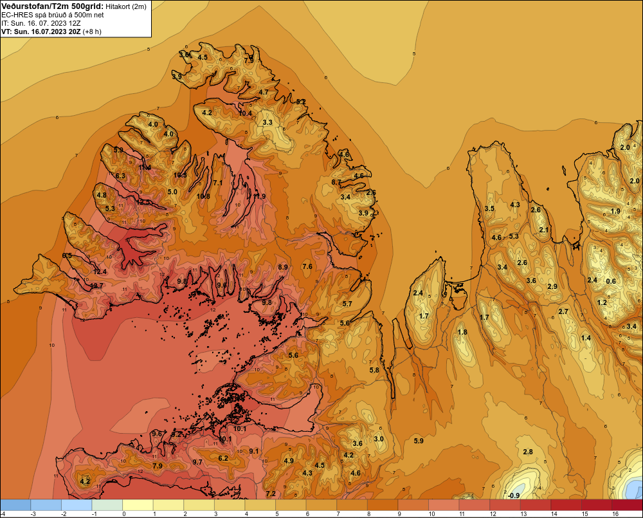Click the 10.8 temperature value
The image size is (643, 518).
[203, 196]
